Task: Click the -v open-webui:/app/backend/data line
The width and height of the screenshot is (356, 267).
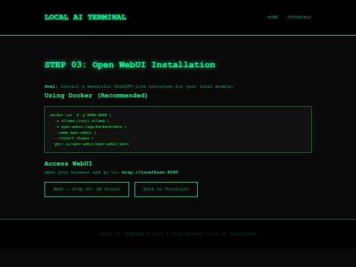Action: point(90,127)
